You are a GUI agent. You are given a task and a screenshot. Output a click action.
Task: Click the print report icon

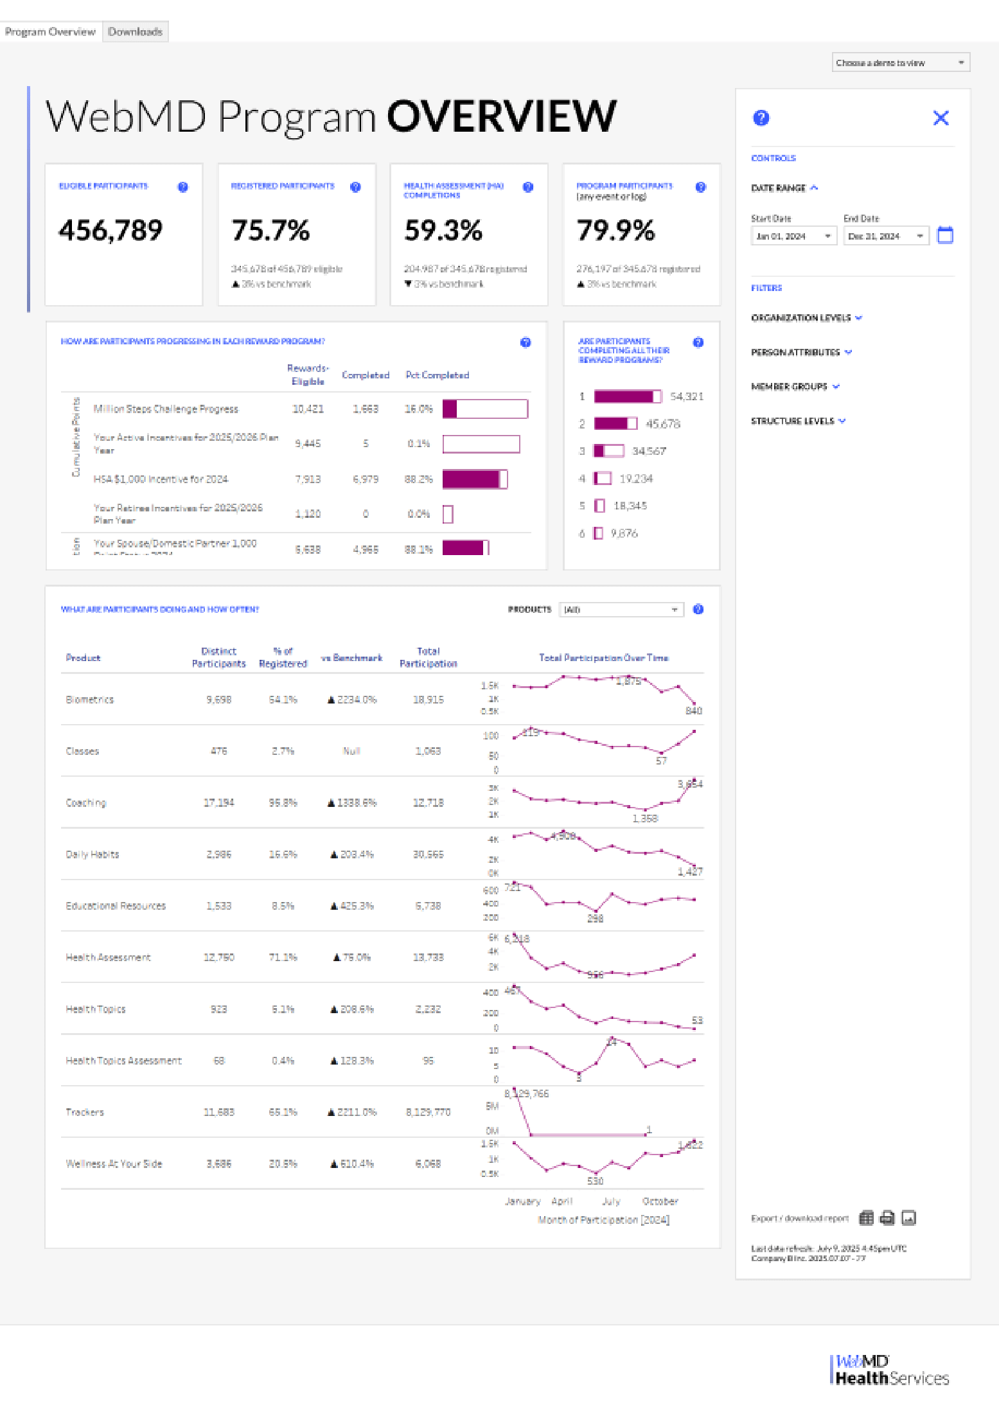[887, 1217]
